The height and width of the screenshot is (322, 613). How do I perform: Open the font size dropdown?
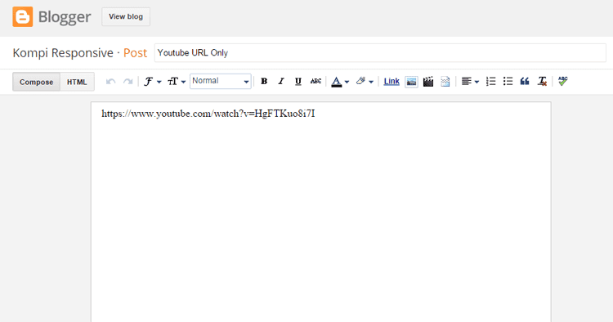177,81
